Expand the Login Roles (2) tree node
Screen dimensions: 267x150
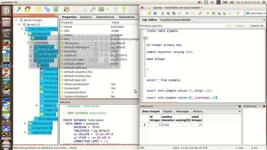(25, 132)
